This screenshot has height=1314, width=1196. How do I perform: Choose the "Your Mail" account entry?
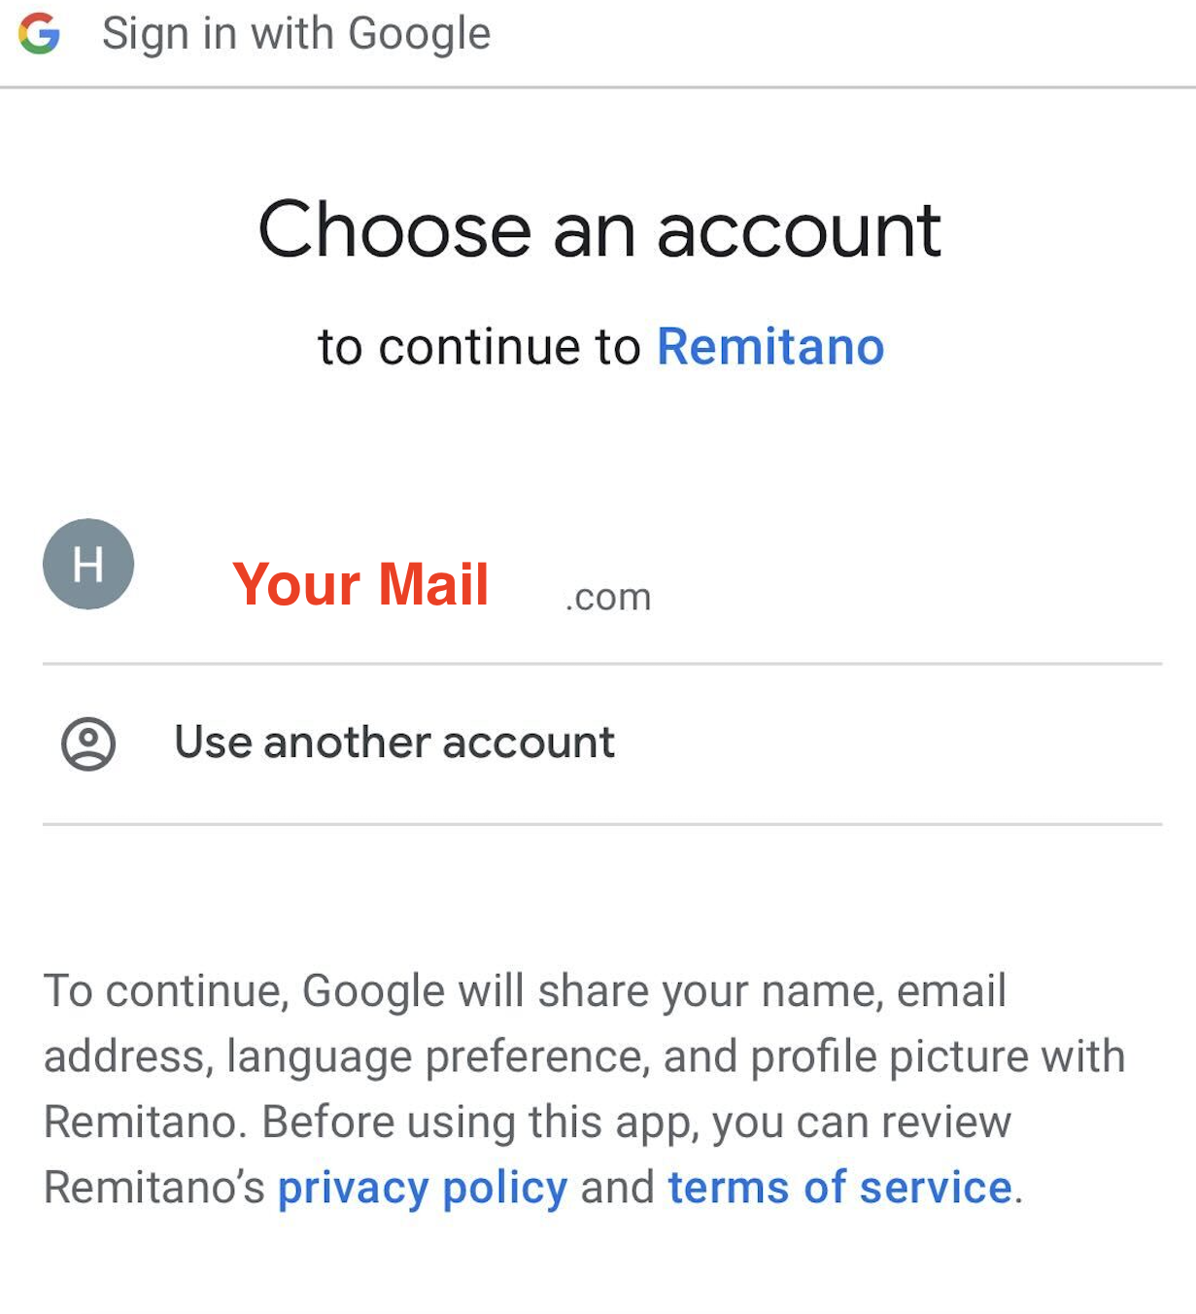[360, 585]
